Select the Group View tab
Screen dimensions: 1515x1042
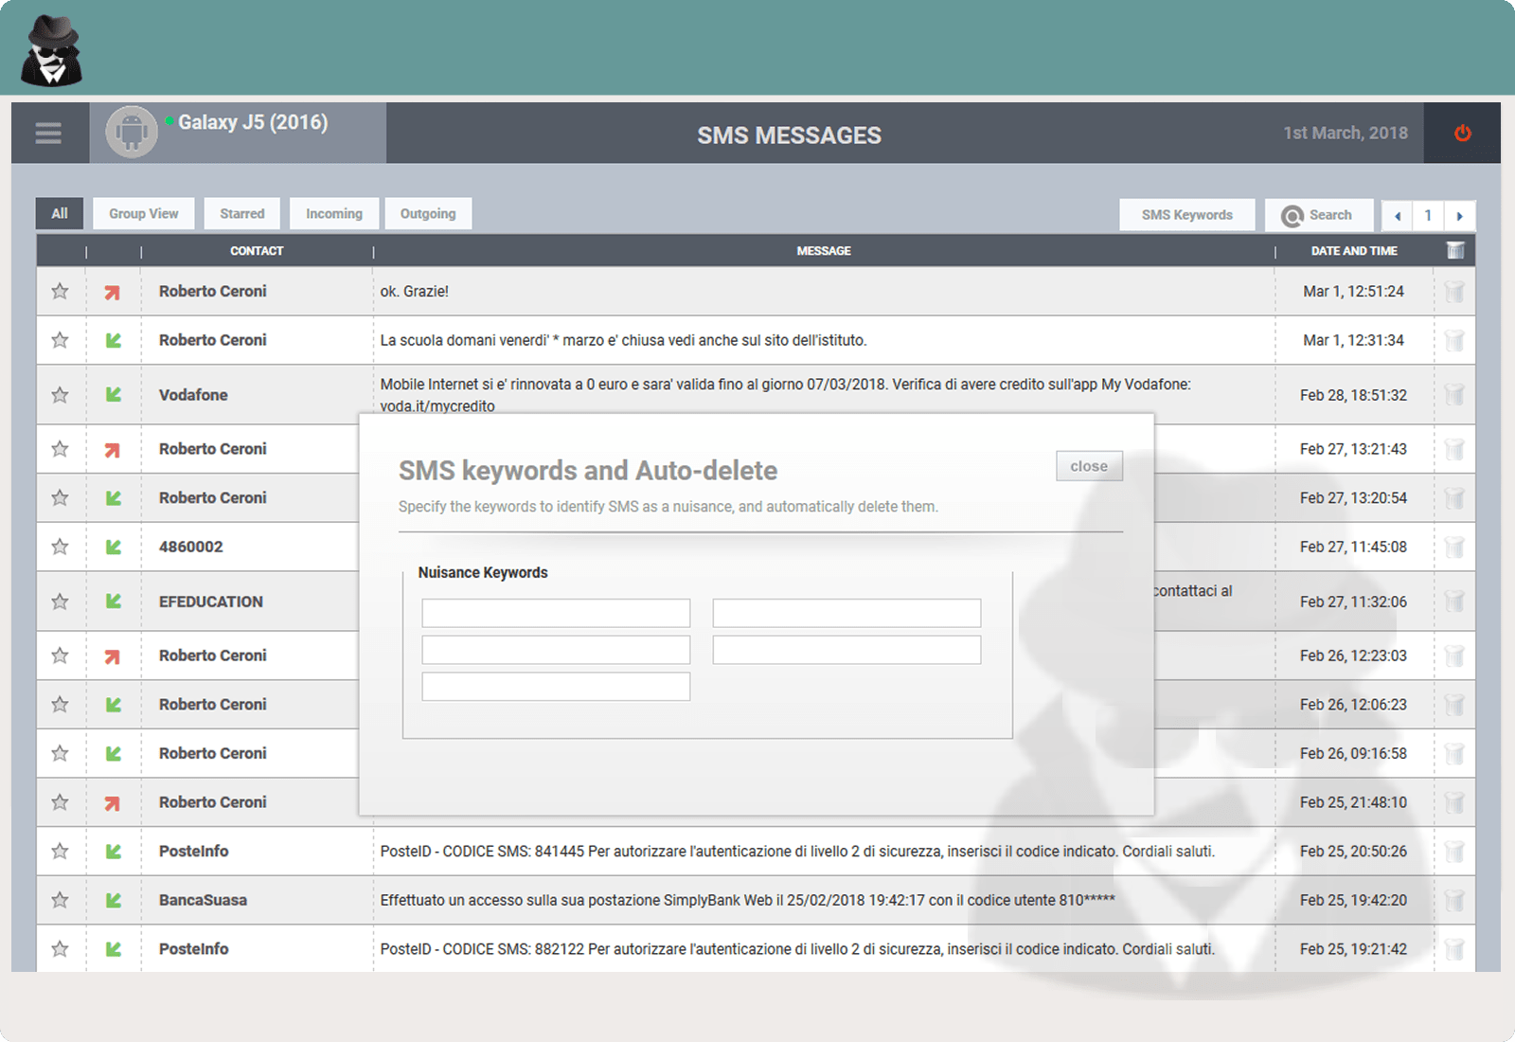point(143,214)
